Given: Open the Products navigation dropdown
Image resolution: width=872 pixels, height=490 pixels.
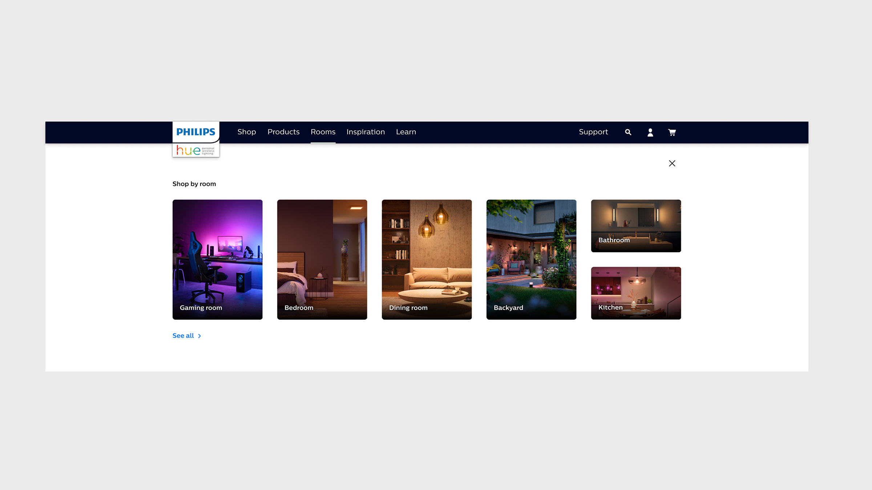Looking at the screenshot, I should [x=283, y=132].
